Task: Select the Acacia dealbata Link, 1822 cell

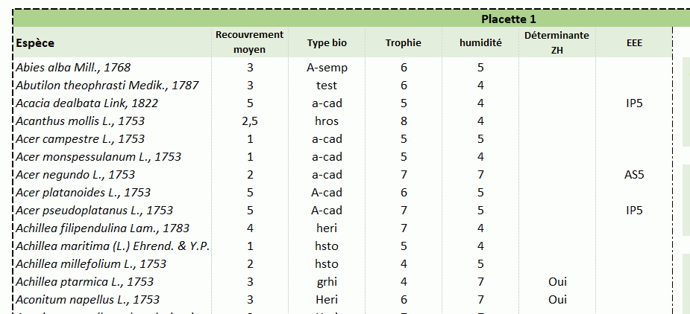Action: coord(87,103)
